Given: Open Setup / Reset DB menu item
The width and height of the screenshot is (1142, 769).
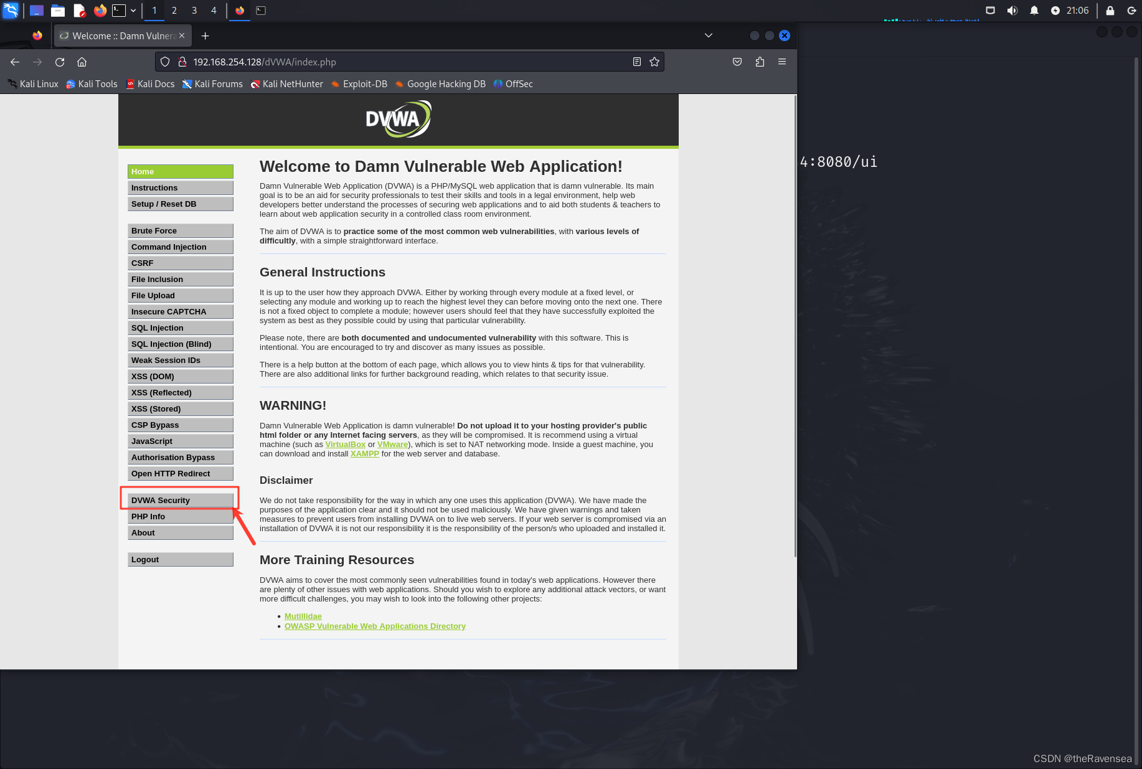Looking at the screenshot, I should 181,204.
